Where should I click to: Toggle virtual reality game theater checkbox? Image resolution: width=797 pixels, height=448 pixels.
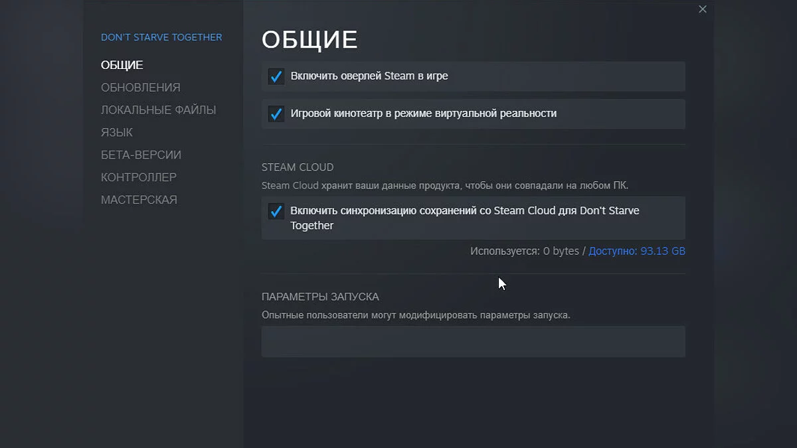[276, 113]
